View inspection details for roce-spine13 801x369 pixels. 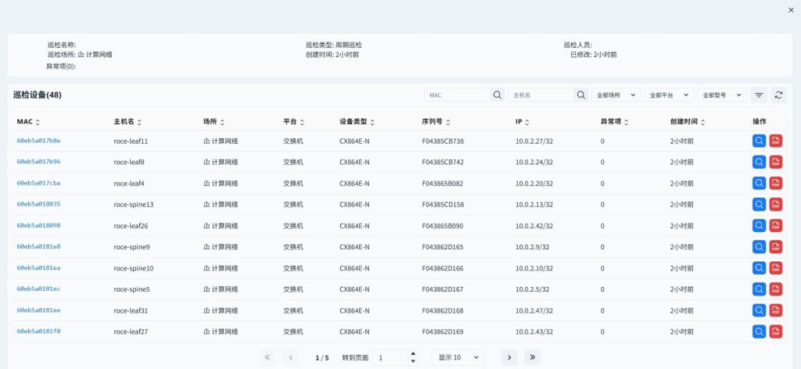(759, 204)
